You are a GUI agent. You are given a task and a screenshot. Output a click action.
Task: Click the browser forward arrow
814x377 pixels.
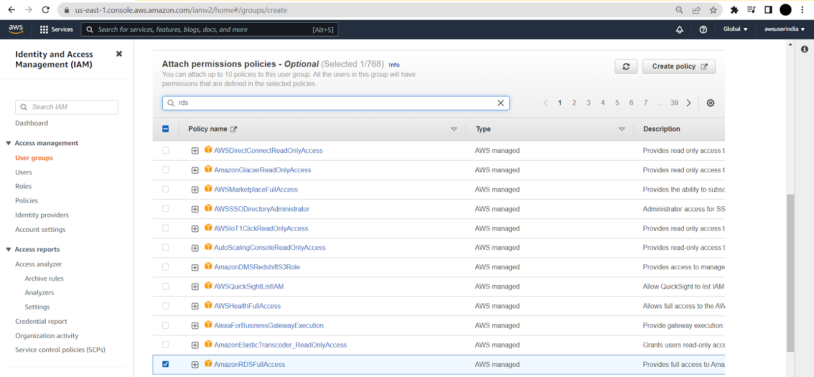pos(28,10)
